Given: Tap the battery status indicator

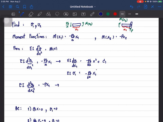Looking at the screenshot, I should tap(160, 2).
